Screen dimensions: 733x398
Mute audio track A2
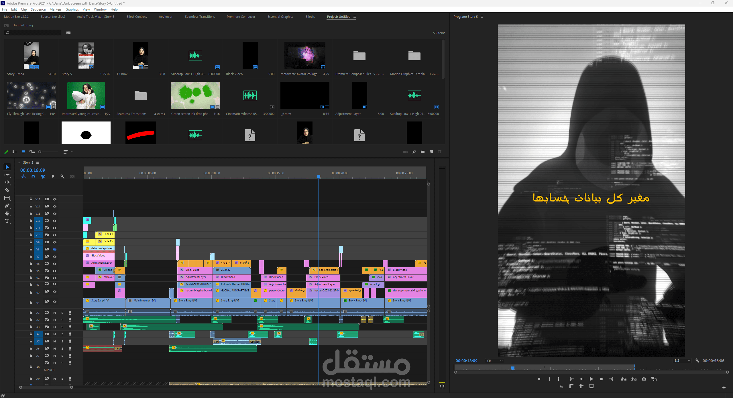(x=54, y=320)
